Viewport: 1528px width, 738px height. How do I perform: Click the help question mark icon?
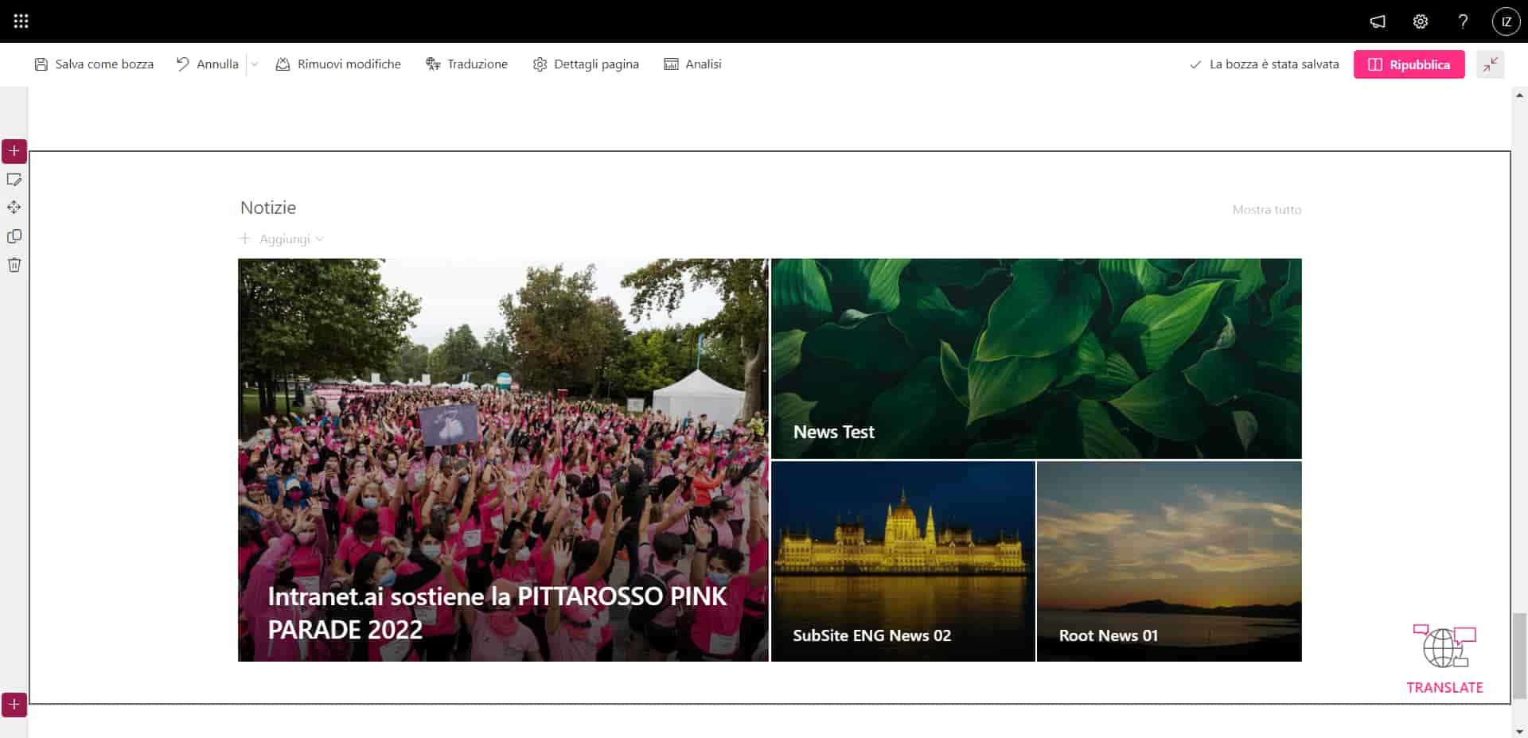[1463, 21]
